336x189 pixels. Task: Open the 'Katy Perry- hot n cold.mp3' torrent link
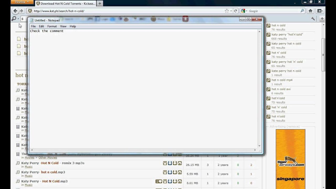pos(43,172)
